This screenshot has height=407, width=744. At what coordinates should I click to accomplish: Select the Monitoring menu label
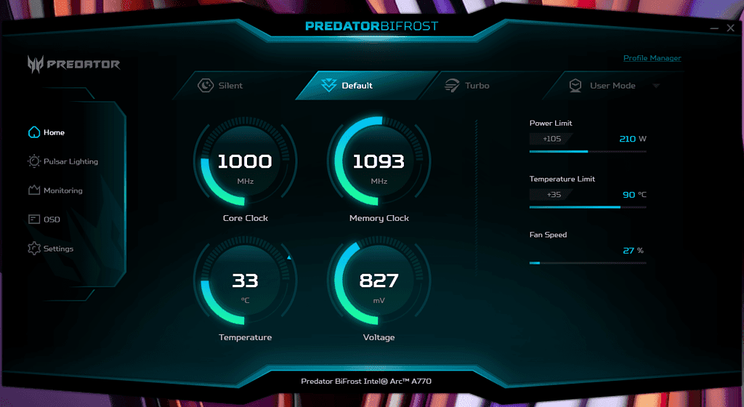point(63,190)
